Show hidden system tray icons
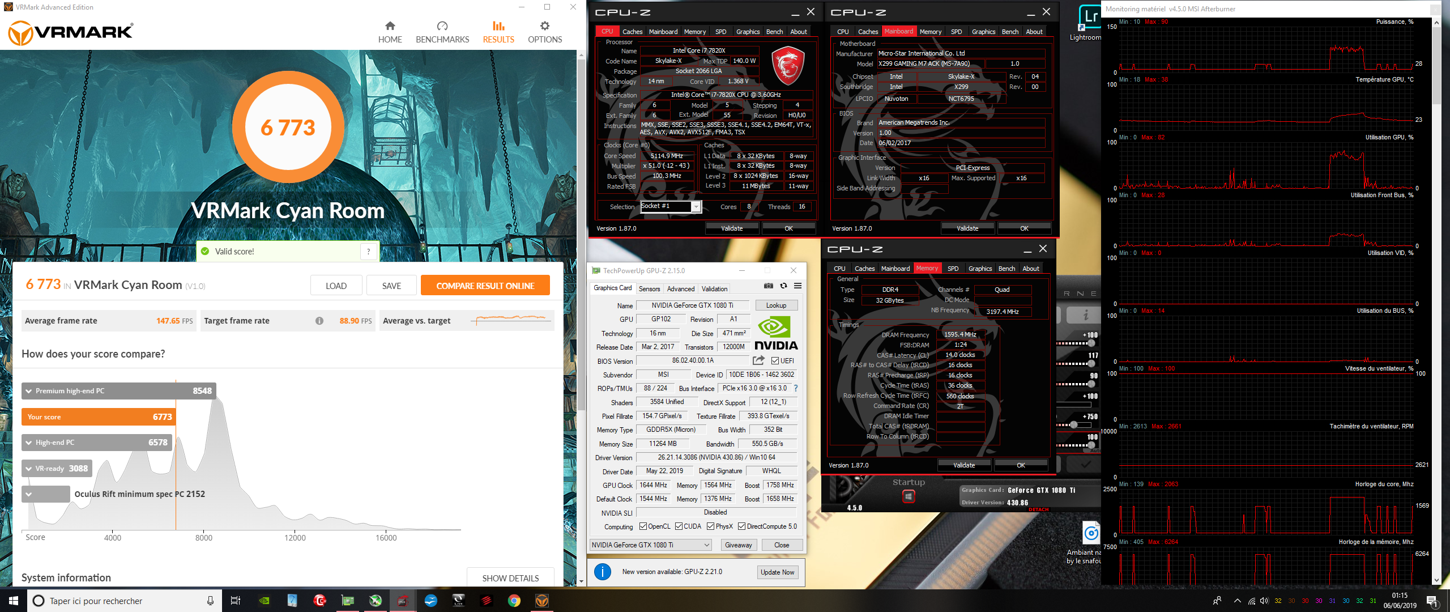Image resolution: width=1450 pixels, height=612 pixels. pyautogui.click(x=1237, y=601)
